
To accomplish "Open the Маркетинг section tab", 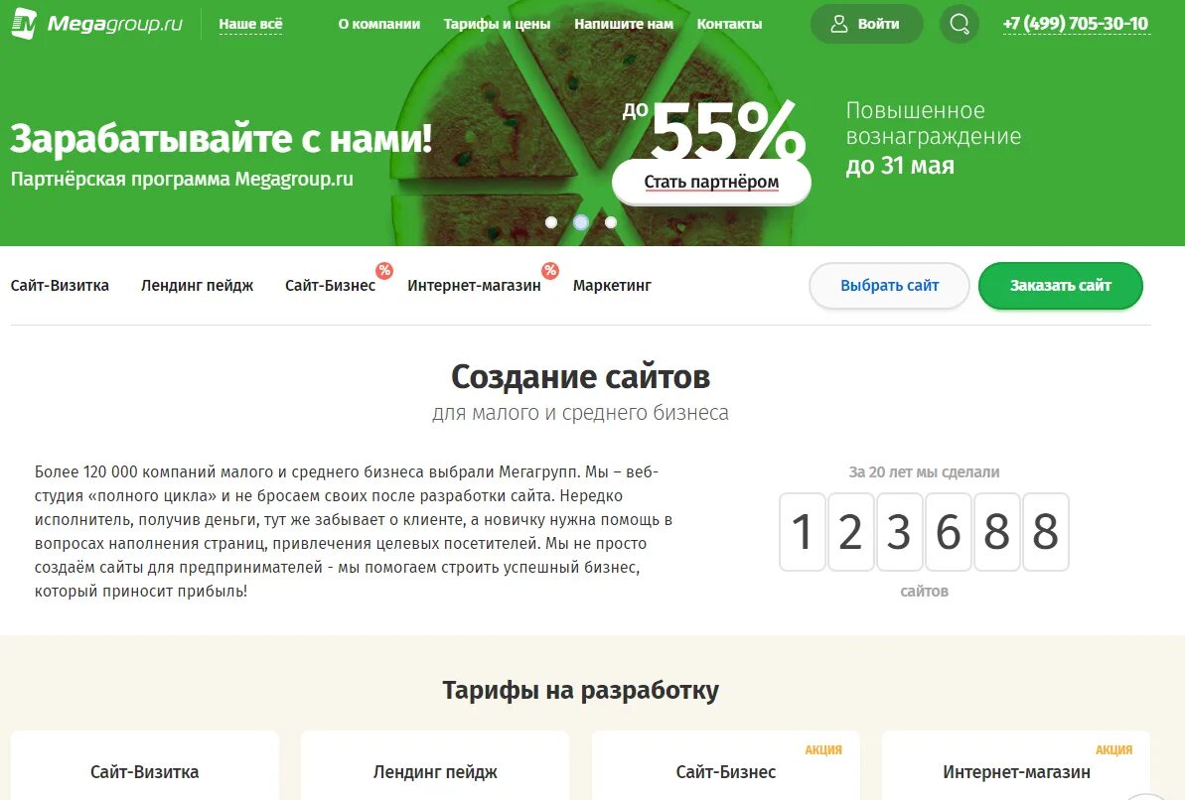I will click(612, 286).
